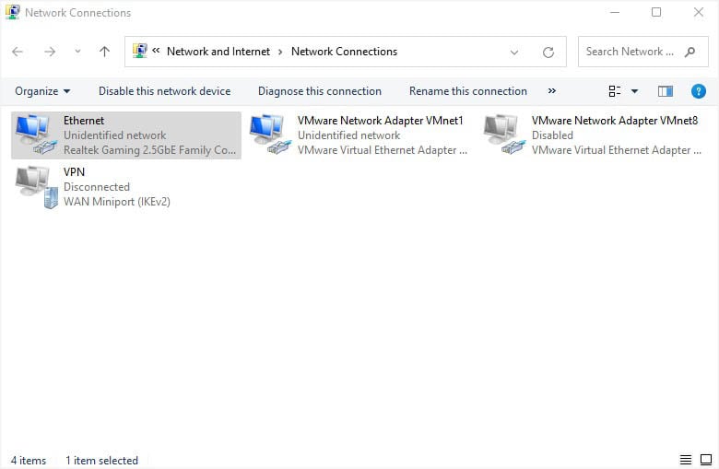The height and width of the screenshot is (469, 719).
Task: Click the 1 item selected status text
Action: tap(101, 461)
